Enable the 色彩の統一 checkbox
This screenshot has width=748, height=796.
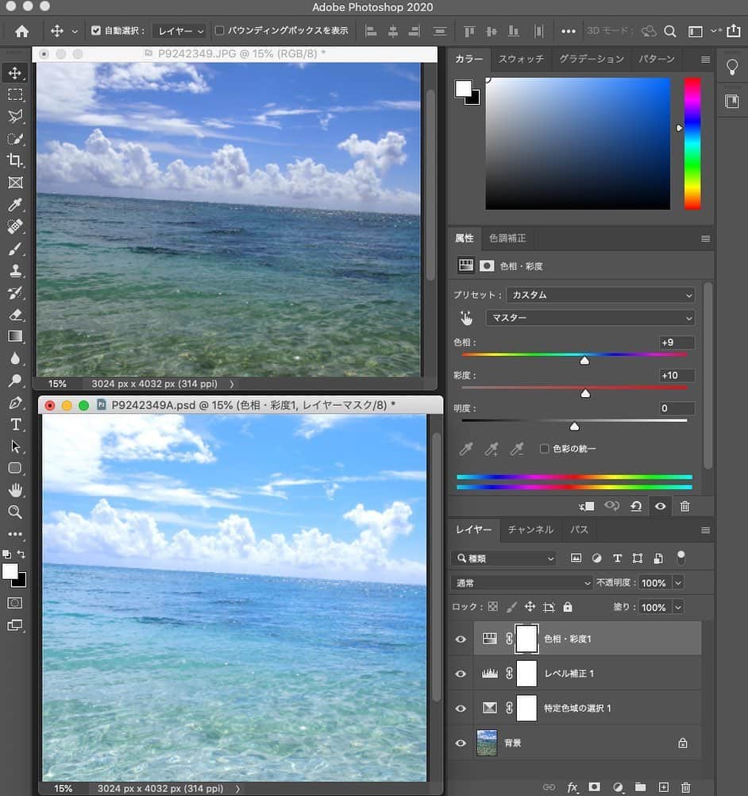[544, 449]
